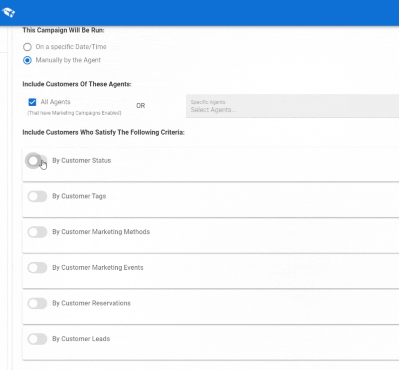Click the 'All Agents' label text

point(55,102)
